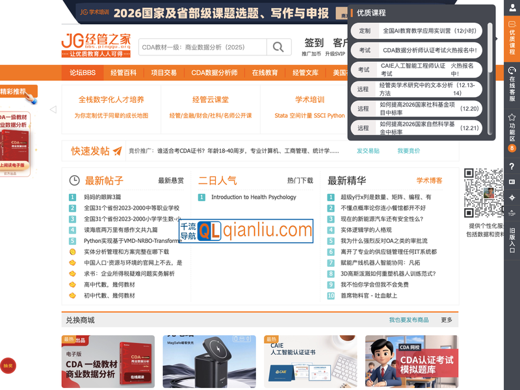Click the search magnifier icon
Image resolution: width=520 pixels, height=390 pixels.
click(x=278, y=48)
